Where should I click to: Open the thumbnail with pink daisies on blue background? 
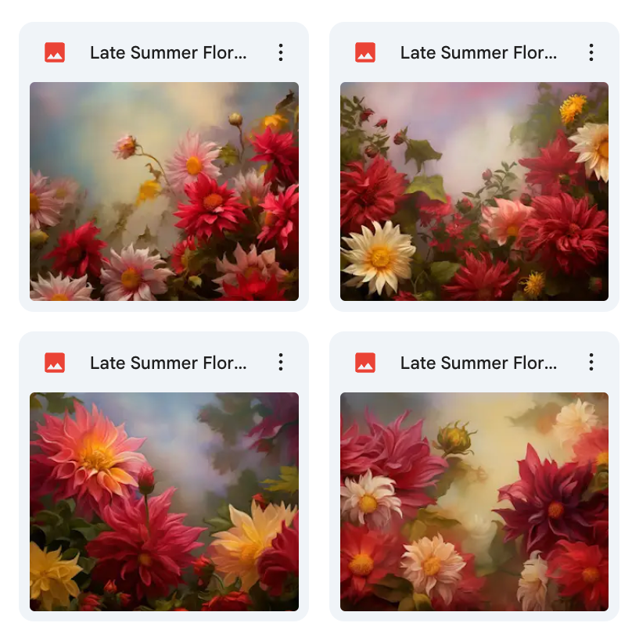(164, 192)
